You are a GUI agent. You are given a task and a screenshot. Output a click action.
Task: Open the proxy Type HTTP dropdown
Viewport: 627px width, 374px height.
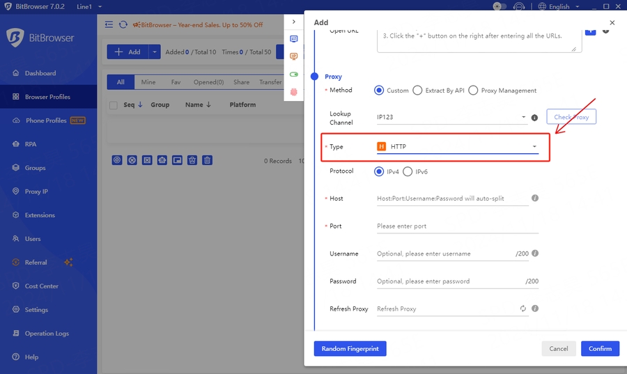(457, 147)
